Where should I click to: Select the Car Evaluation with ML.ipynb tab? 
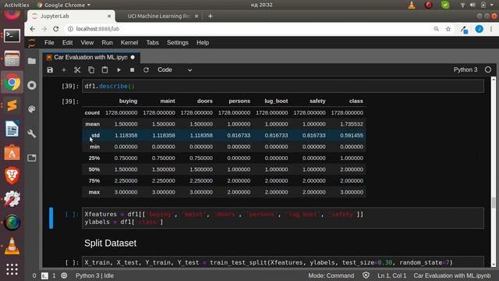pos(90,57)
